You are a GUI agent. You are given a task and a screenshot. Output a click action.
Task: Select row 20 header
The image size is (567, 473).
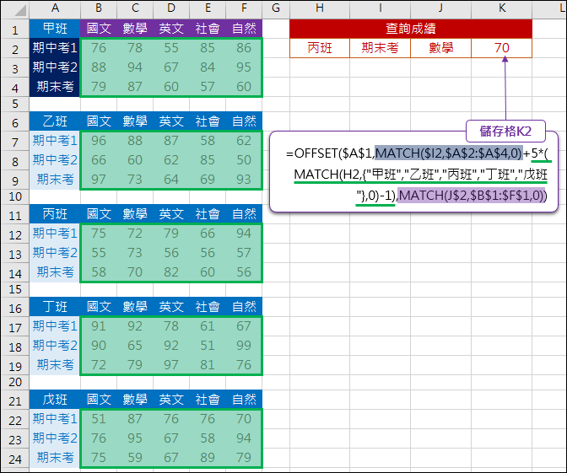pos(15,382)
